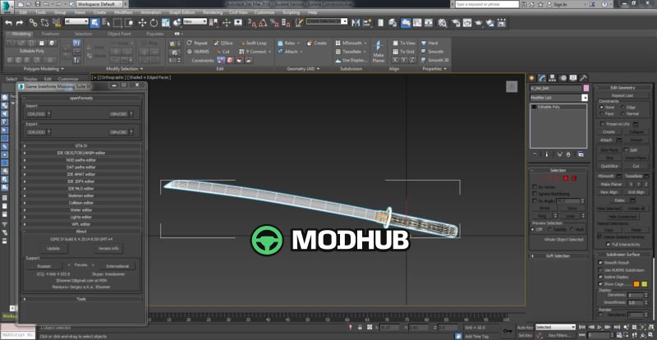The image size is (657, 340).
Task: Open the Material Editor icon
Action: click(x=443, y=23)
